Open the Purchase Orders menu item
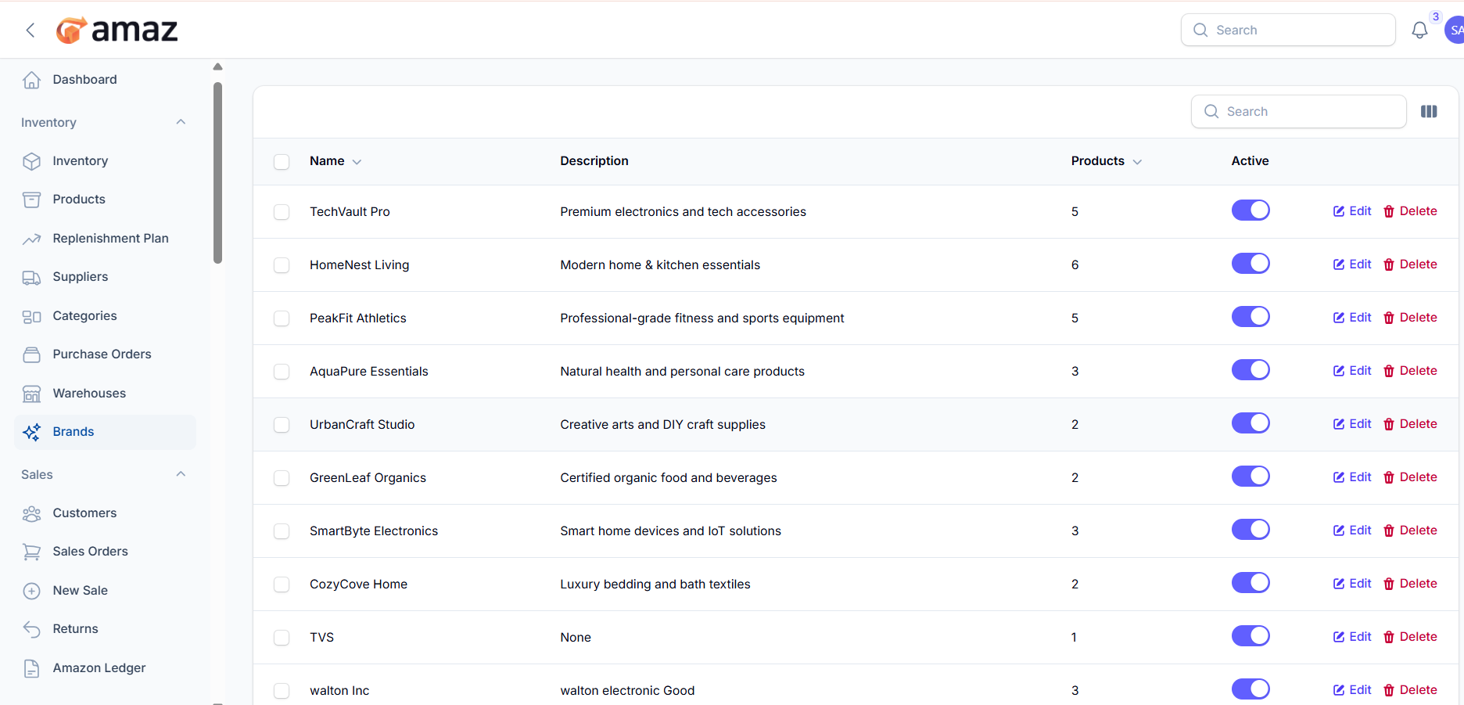Viewport: 1464px width, 705px height. coord(102,354)
